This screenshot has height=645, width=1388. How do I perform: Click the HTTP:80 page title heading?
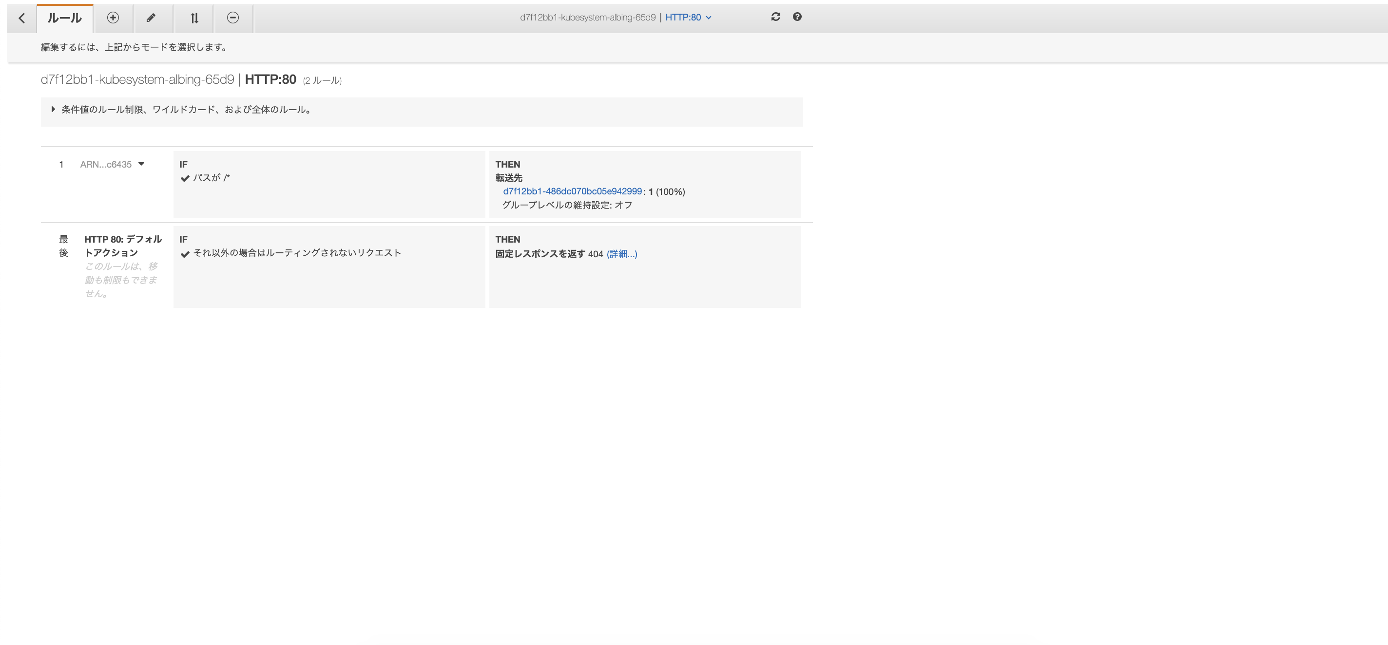[x=270, y=80]
